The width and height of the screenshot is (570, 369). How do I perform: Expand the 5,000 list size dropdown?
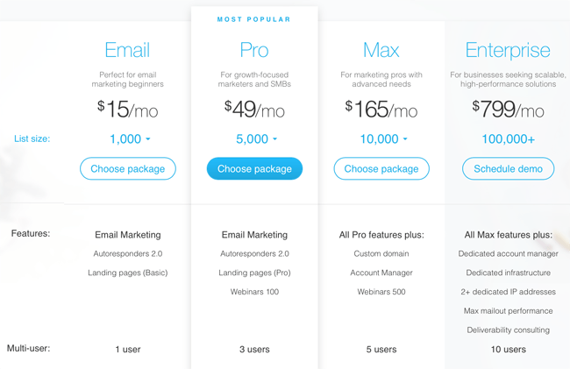point(256,138)
